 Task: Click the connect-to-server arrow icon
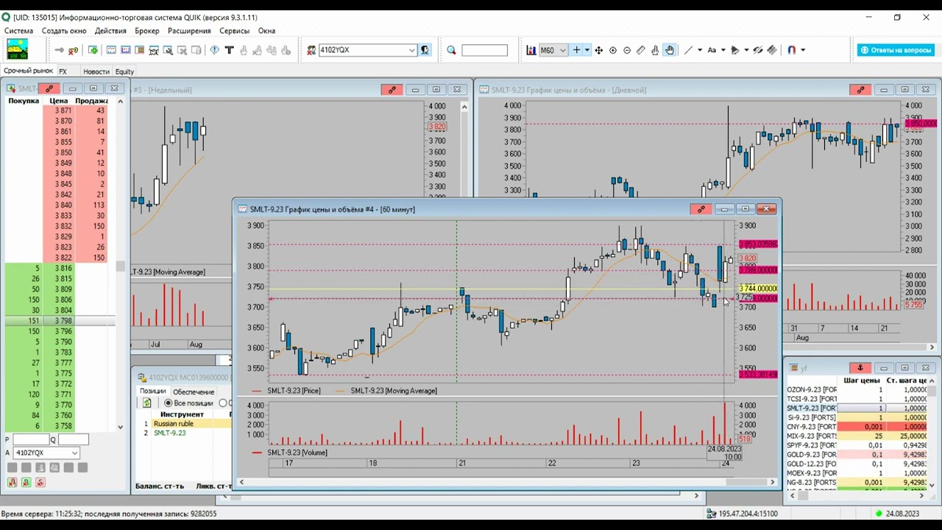tap(59, 50)
